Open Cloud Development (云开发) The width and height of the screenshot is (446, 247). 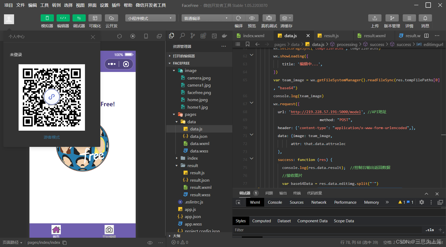111,18
